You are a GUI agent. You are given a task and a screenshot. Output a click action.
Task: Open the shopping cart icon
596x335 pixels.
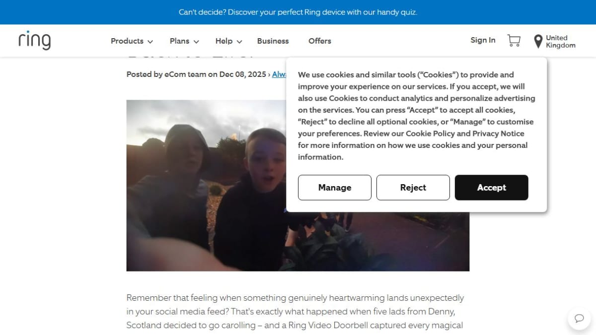coord(514,41)
